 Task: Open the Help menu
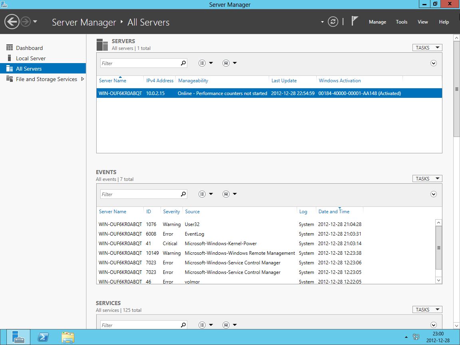tap(444, 22)
